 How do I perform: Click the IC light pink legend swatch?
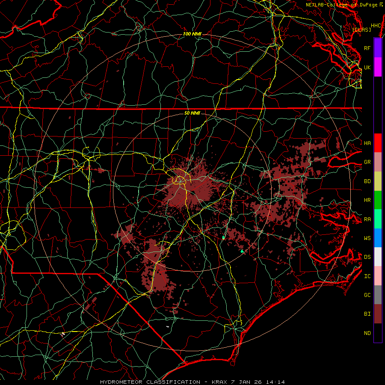pos(378,276)
